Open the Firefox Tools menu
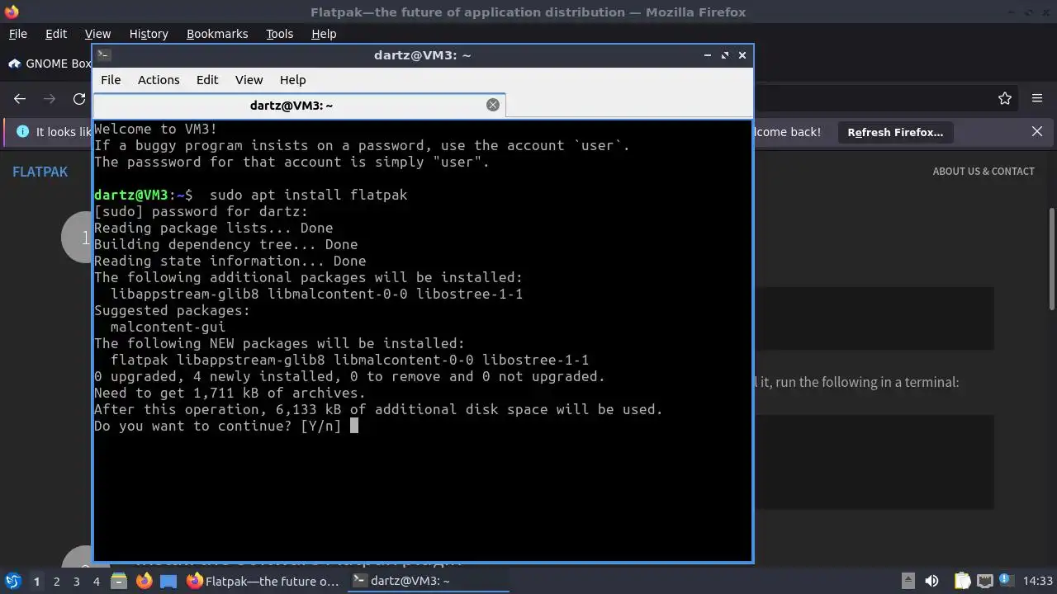The width and height of the screenshot is (1057, 594). pos(279,34)
